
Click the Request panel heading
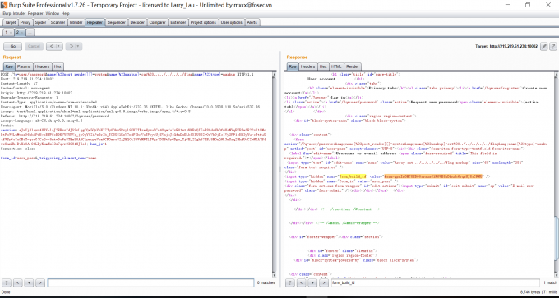tap(12, 57)
